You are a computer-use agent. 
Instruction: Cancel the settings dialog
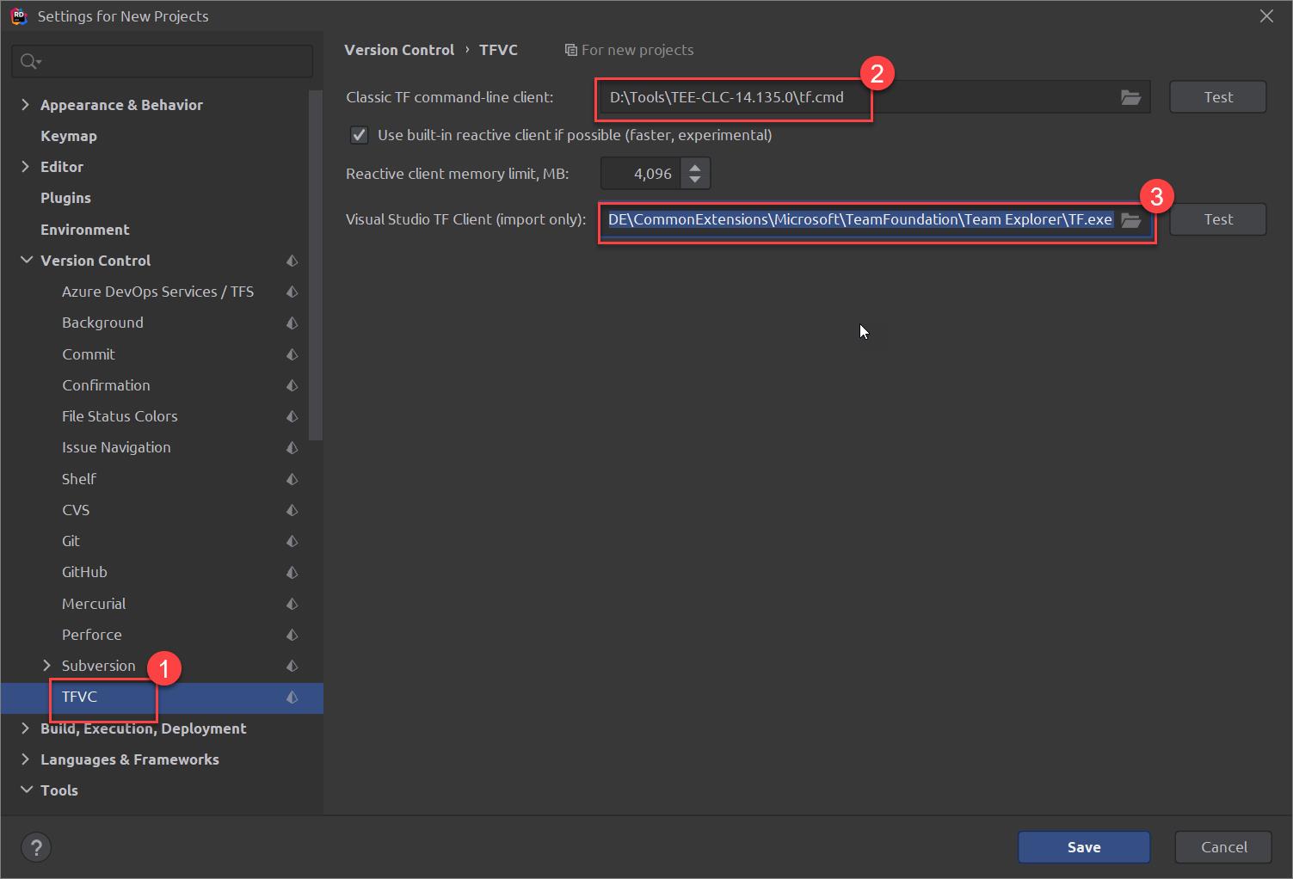[x=1223, y=847]
